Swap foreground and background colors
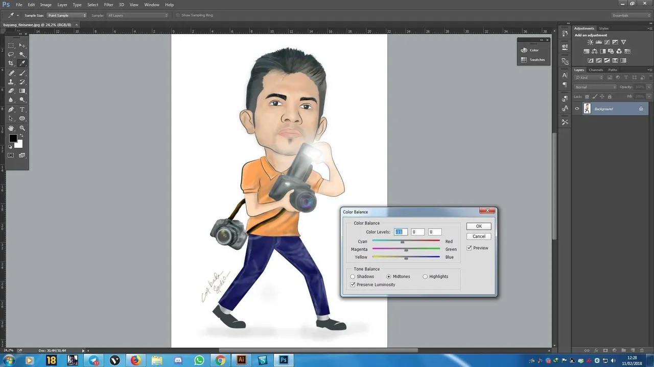654x367 pixels. (x=21, y=136)
